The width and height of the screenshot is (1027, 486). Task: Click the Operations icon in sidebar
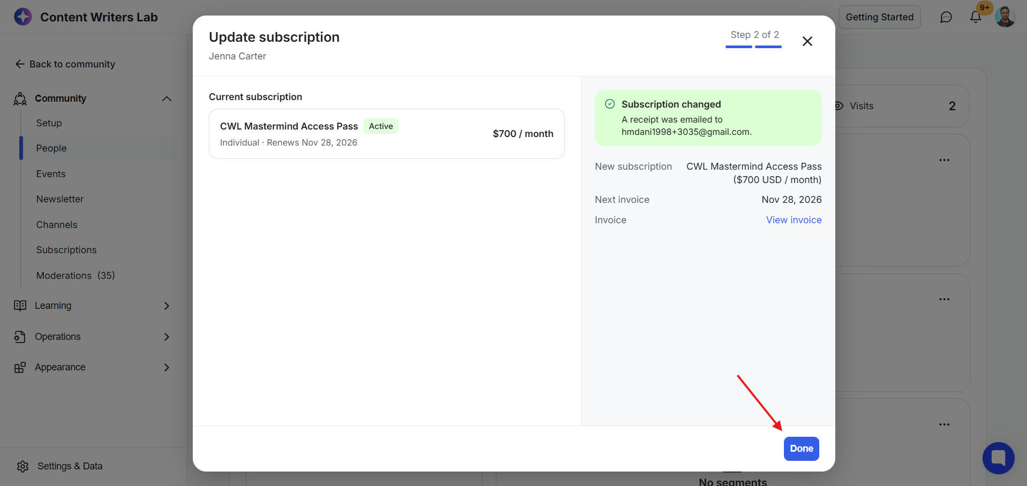(20, 337)
